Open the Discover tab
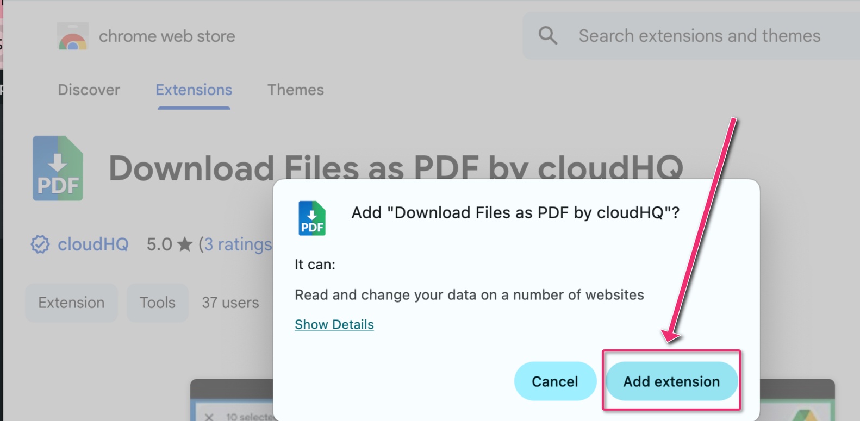860x421 pixels. [x=89, y=90]
